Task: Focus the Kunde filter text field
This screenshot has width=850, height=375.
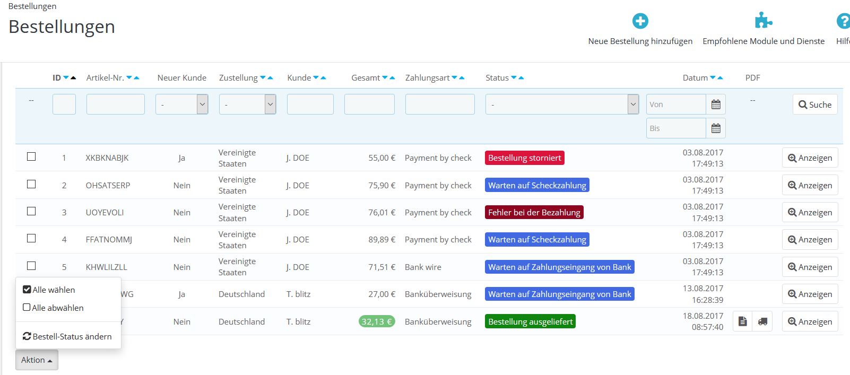Action: point(310,104)
